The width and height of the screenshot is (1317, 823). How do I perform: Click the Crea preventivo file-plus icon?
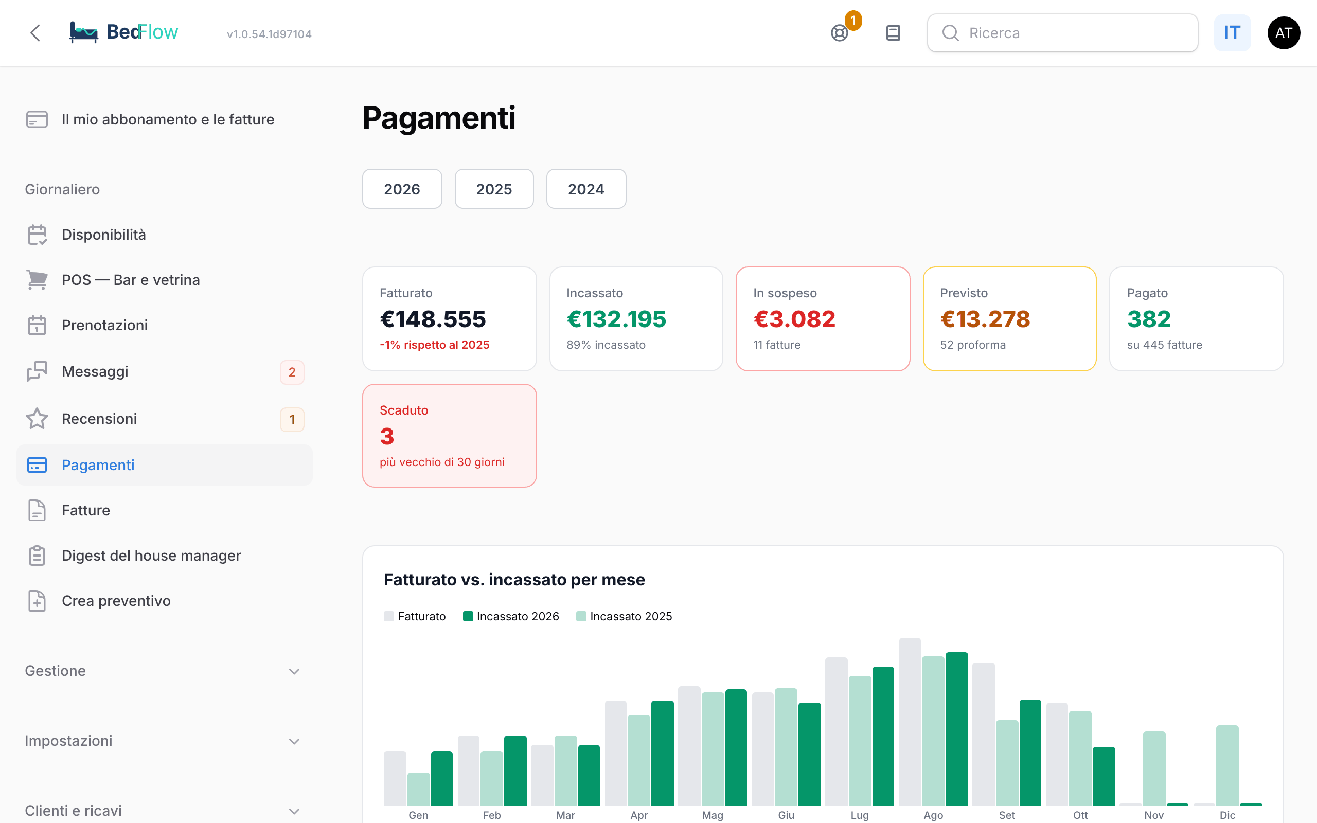pos(37,601)
